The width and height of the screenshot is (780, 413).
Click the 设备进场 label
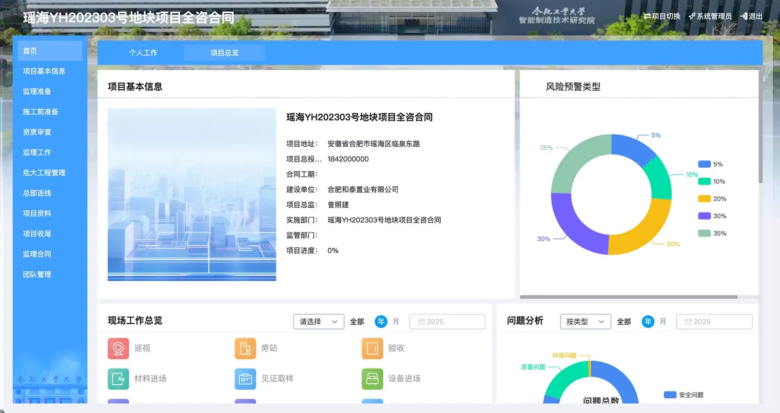coord(404,379)
